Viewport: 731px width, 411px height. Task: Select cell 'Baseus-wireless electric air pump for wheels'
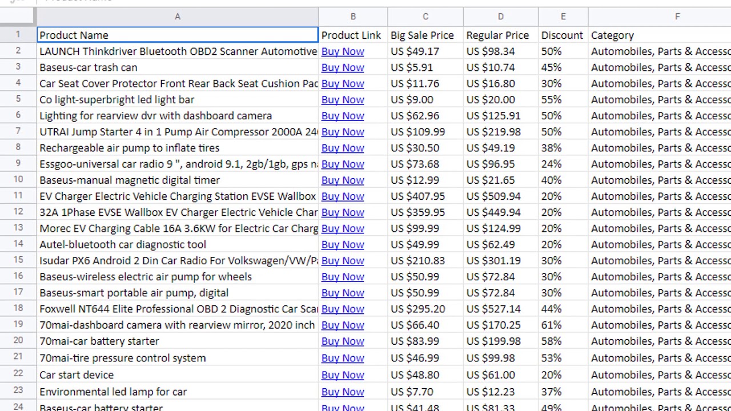178,276
